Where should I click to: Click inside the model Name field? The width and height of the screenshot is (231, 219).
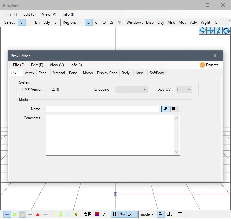coord(102,109)
